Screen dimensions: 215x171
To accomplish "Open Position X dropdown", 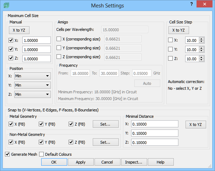I will (32, 76).
